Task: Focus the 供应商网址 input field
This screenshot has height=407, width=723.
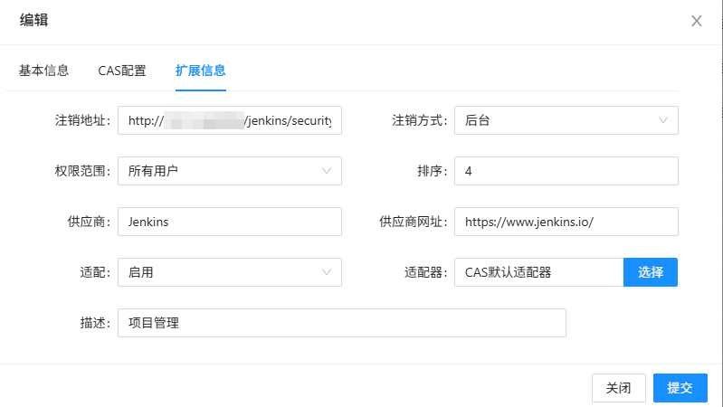Action: (x=566, y=222)
